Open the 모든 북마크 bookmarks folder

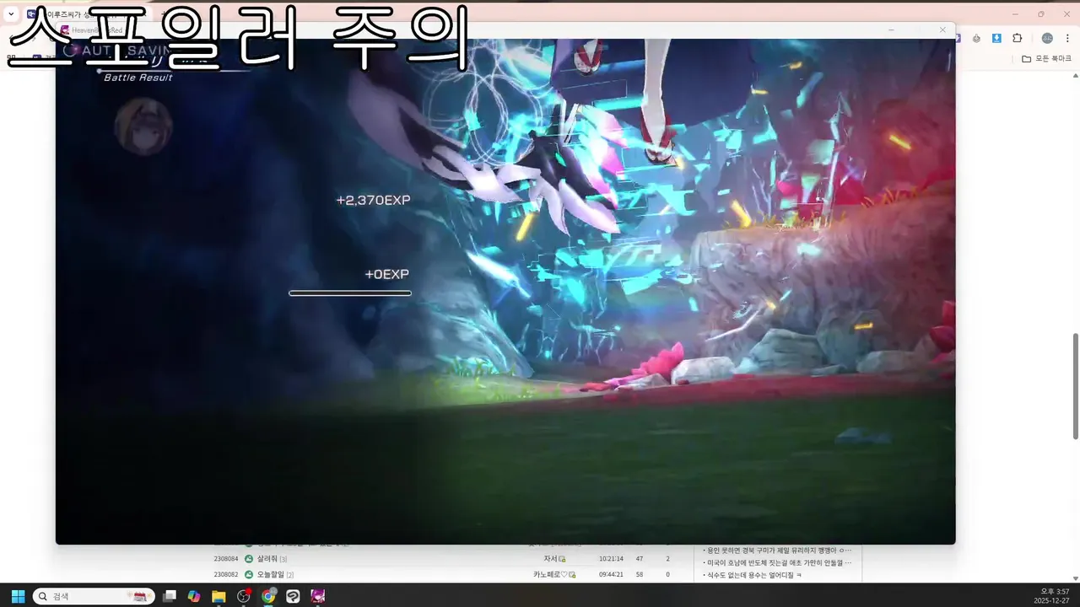pyautogui.click(x=1046, y=58)
